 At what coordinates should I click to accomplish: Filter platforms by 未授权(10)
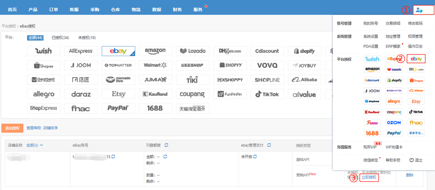pyautogui.click(x=87, y=38)
